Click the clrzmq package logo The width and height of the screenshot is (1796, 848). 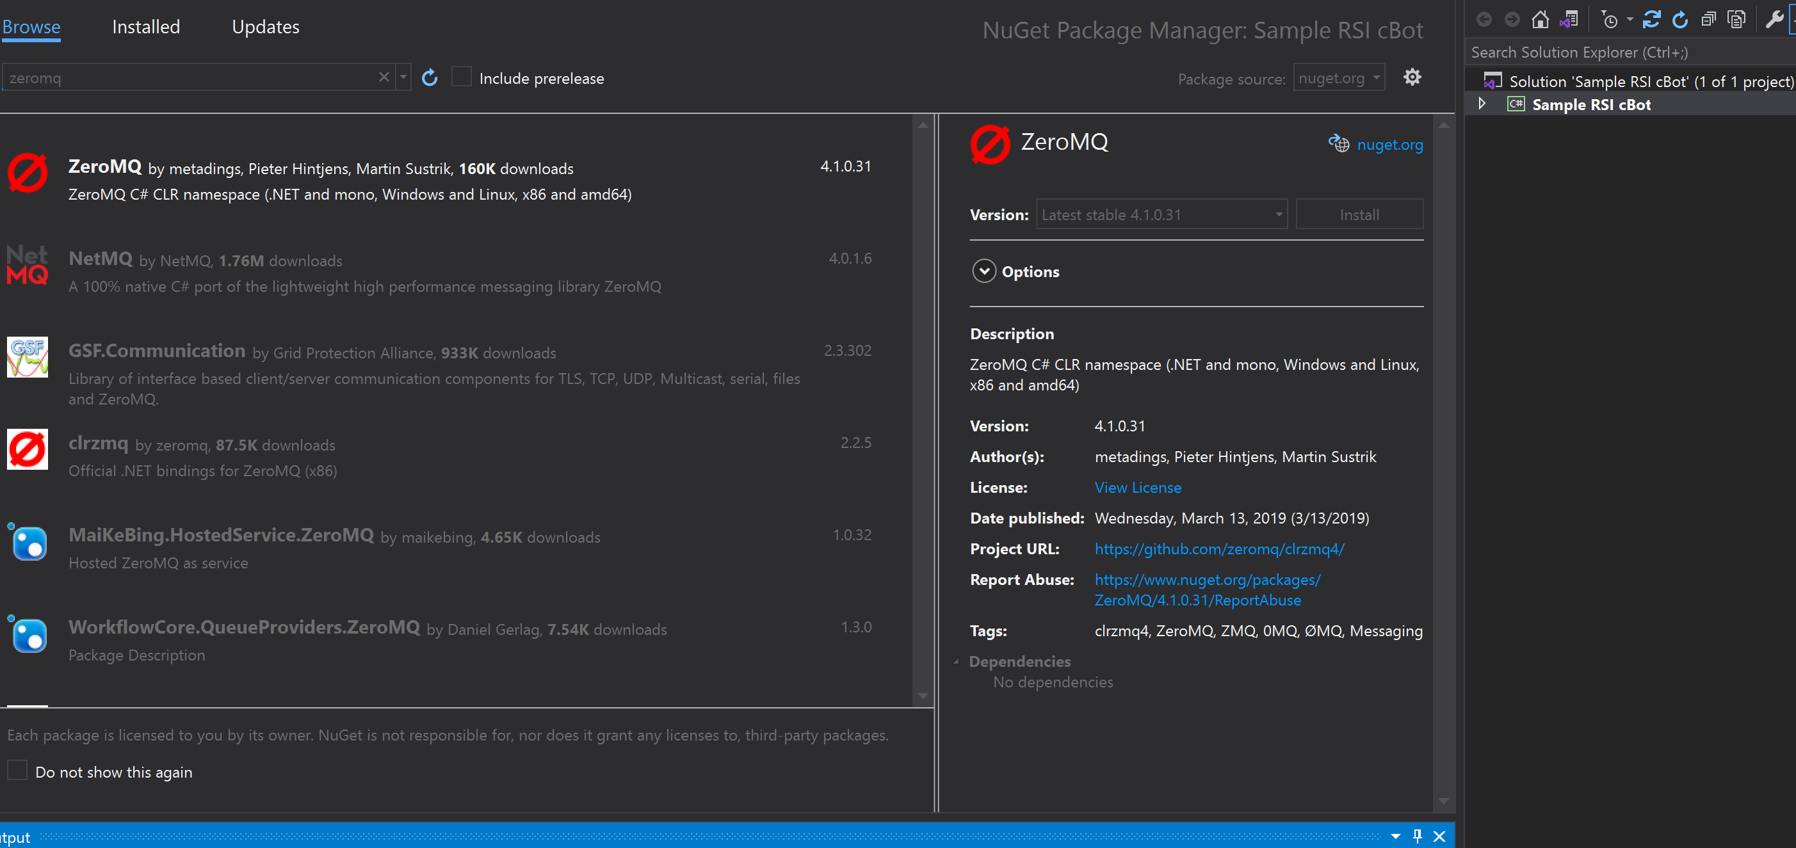tap(27, 449)
